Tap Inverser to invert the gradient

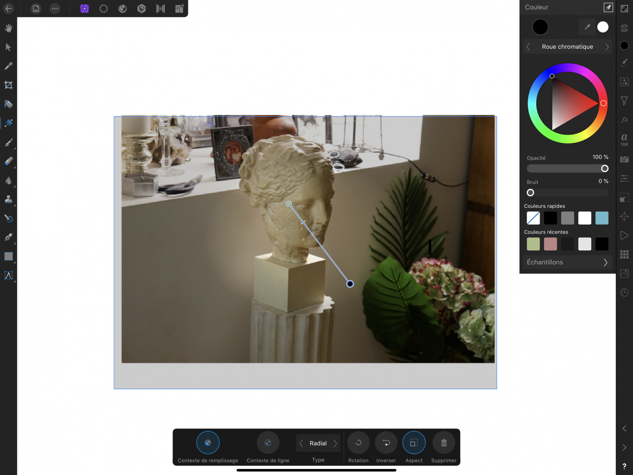click(x=386, y=442)
